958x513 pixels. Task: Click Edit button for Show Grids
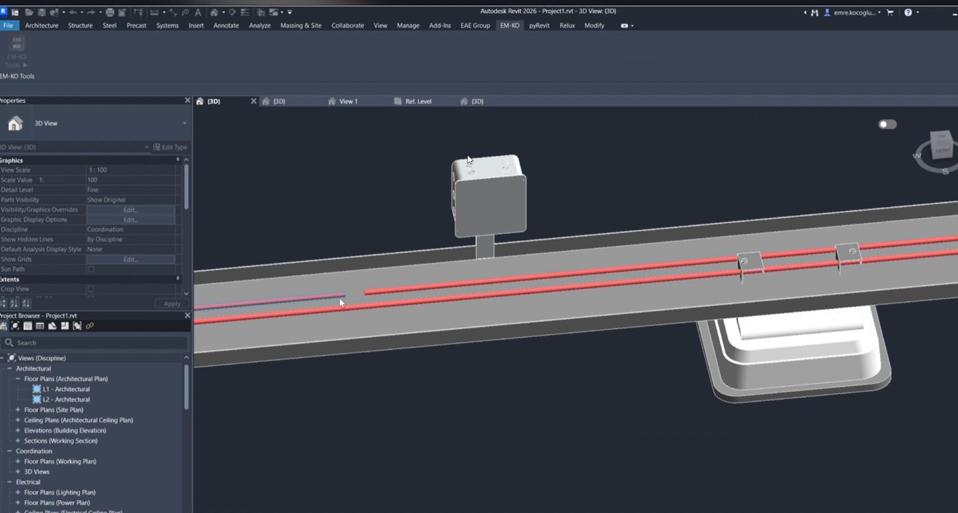pyautogui.click(x=131, y=259)
